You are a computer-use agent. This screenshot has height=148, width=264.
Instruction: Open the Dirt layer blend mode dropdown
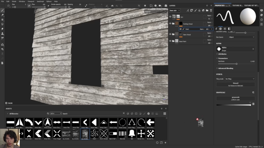pos(210,16)
